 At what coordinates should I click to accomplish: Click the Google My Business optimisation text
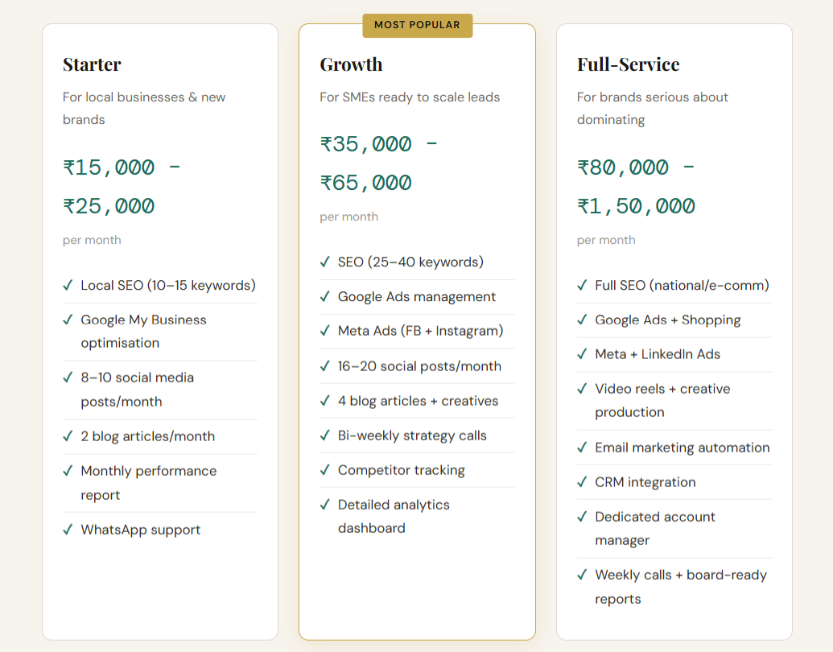click(x=143, y=331)
